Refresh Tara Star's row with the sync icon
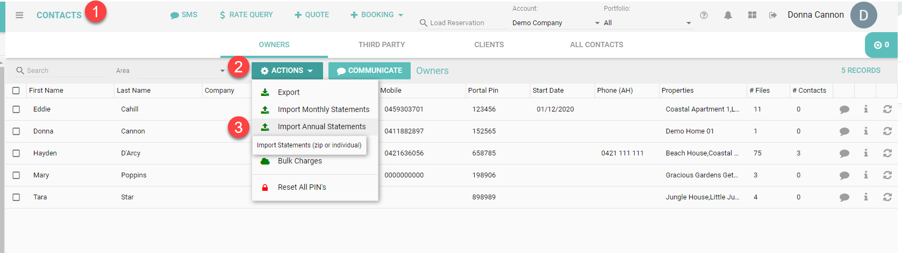 [887, 197]
